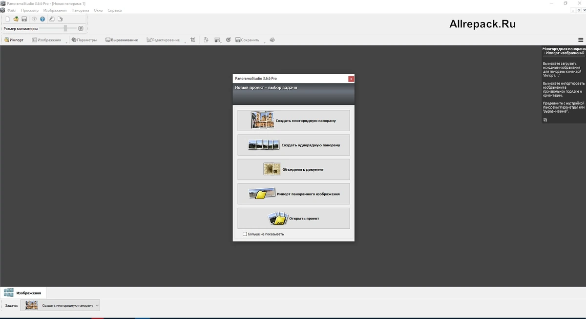This screenshot has width=586, height=319.
Task: Choose Создать многорядную панораму in the dialog
Action: [293, 120]
